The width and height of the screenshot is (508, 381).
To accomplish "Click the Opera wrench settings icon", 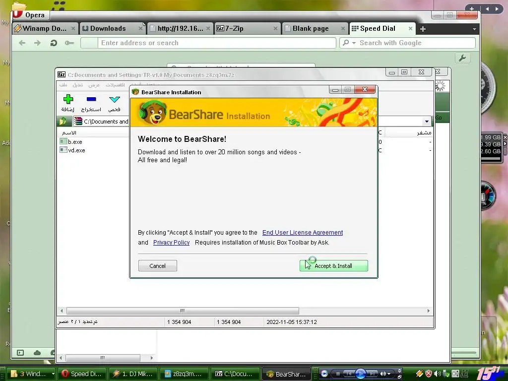I will pos(462,58).
